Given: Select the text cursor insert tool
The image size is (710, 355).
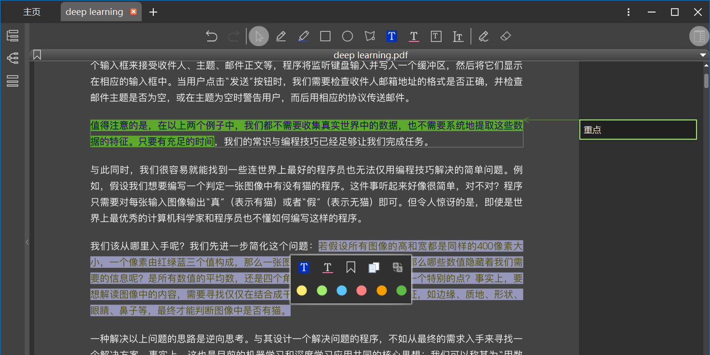Looking at the screenshot, I should 458,36.
